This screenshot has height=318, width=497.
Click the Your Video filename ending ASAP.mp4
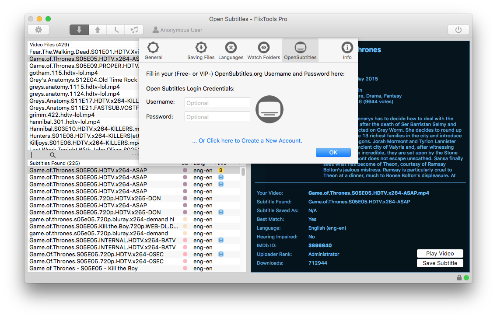tap(369, 193)
